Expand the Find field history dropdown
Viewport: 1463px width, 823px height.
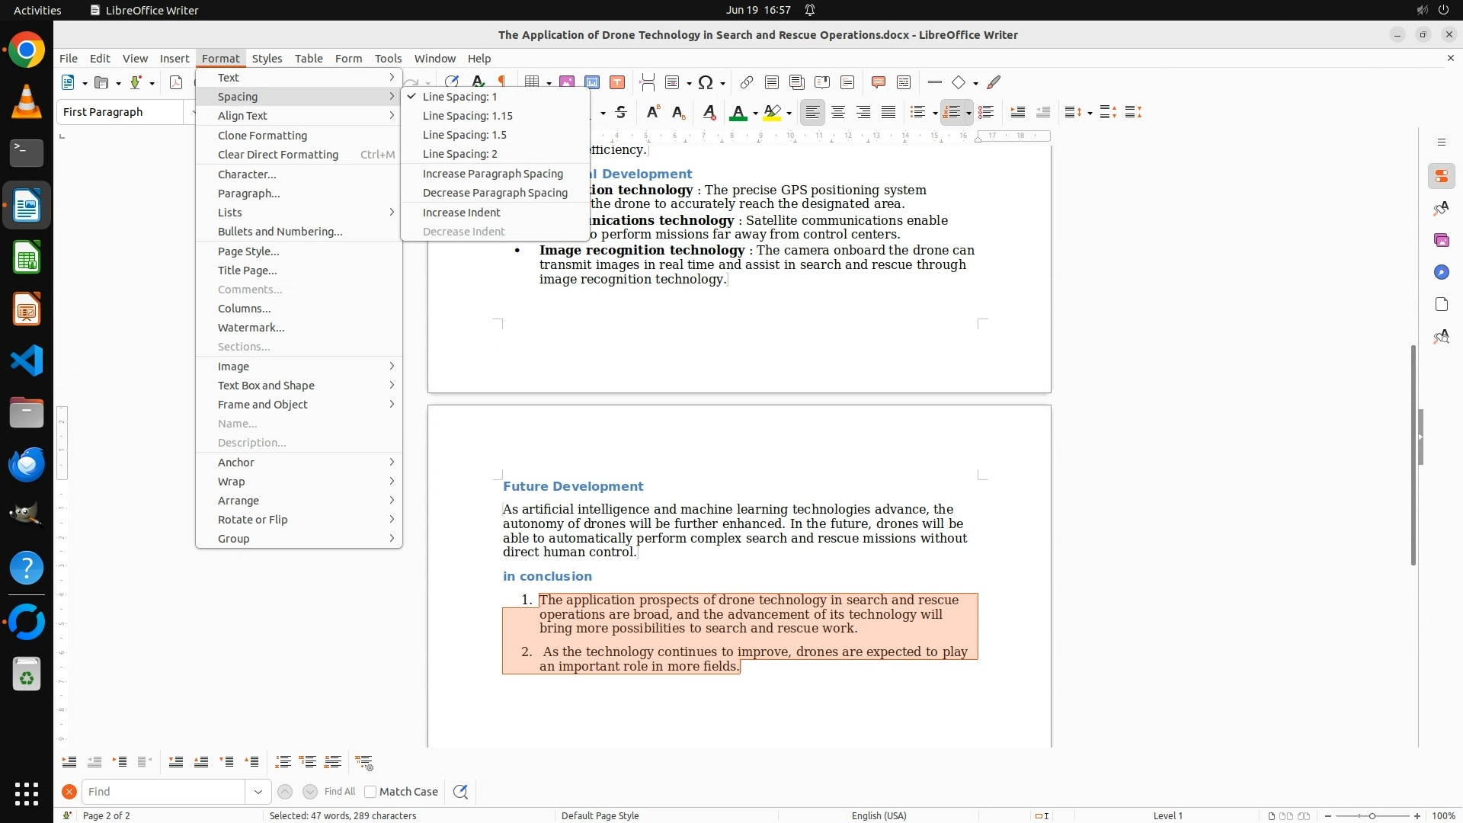tap(258, 792)
